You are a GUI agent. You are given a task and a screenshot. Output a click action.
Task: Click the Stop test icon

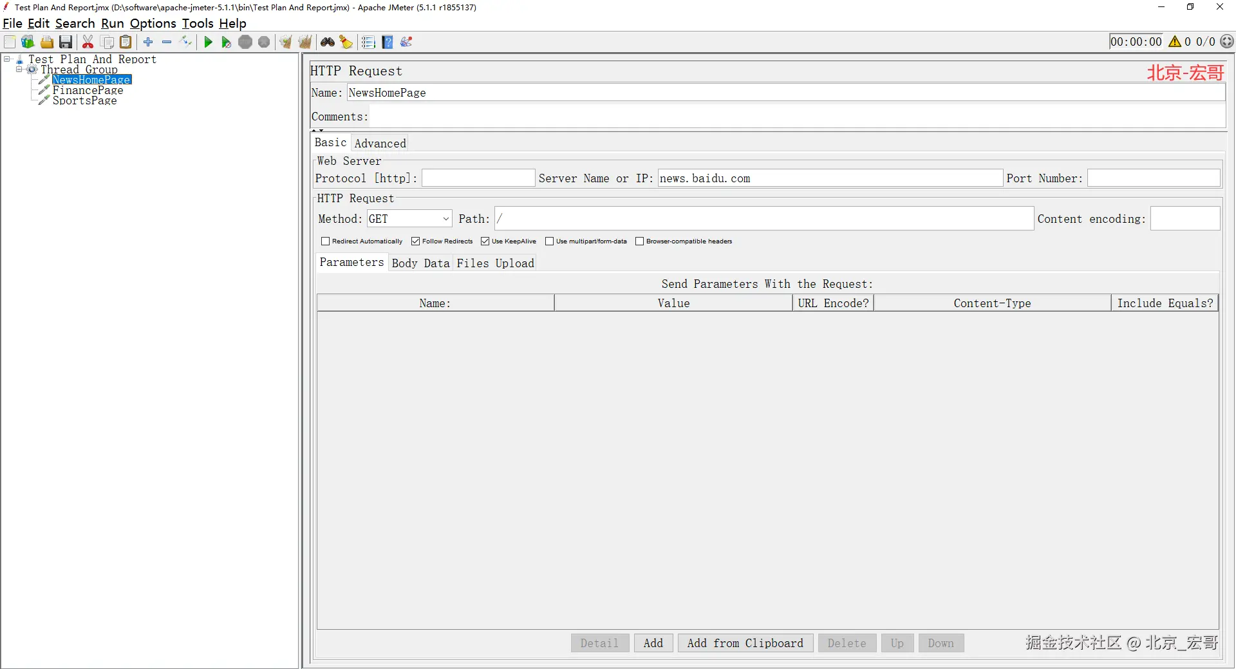[x=245, y=42]
